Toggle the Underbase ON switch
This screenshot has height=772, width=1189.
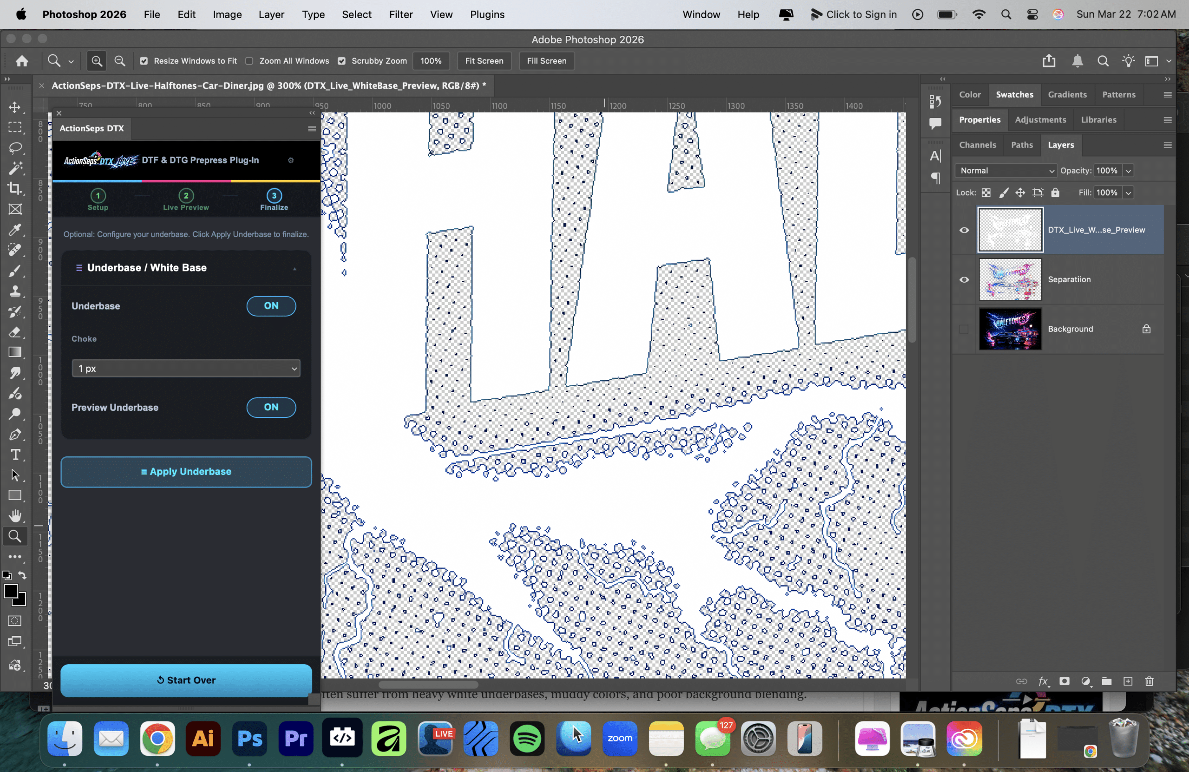271,305
